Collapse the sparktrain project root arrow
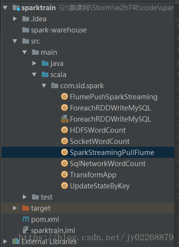 coord(5,8)
